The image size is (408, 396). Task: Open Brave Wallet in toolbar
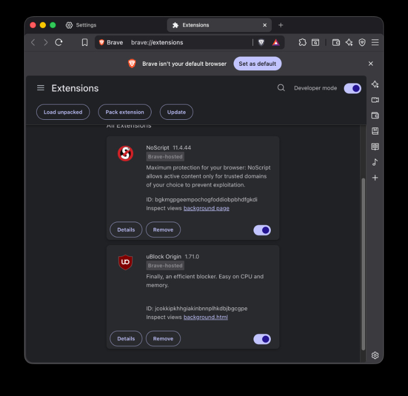click(336, 42)
